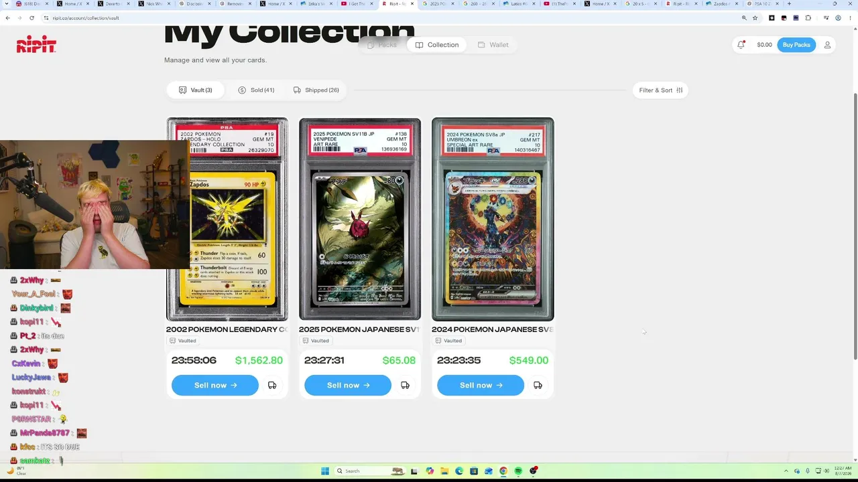Sell the Umbreon ex card now
This screenshot has height=482, width=858.
pyautogui.click(x=481, y=385)
